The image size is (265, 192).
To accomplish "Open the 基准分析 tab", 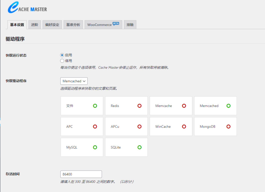I will point(73,25).
